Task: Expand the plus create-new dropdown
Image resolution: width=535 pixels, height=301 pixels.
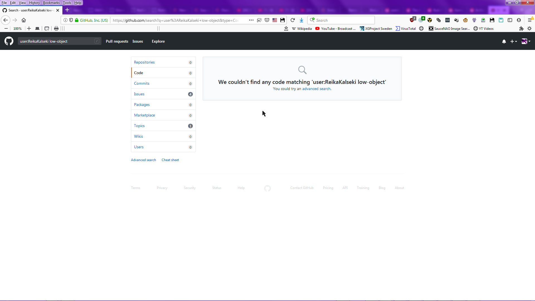Action: coord(513,42)
